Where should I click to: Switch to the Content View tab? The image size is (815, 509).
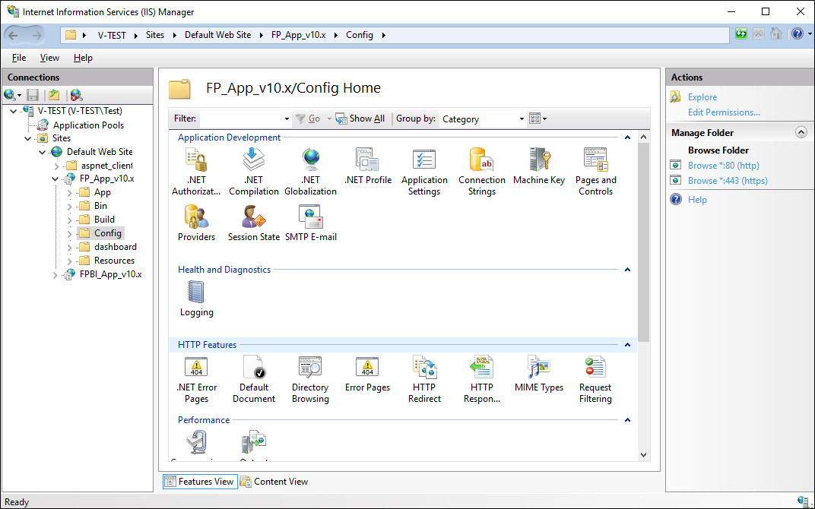click(x=274, y=482)
